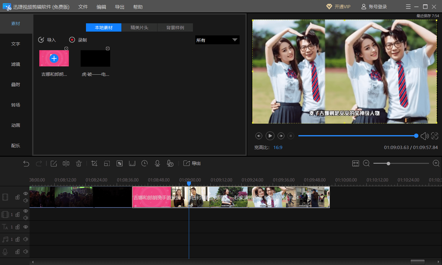Mute the voiceover microphone track

coord(26,252)
